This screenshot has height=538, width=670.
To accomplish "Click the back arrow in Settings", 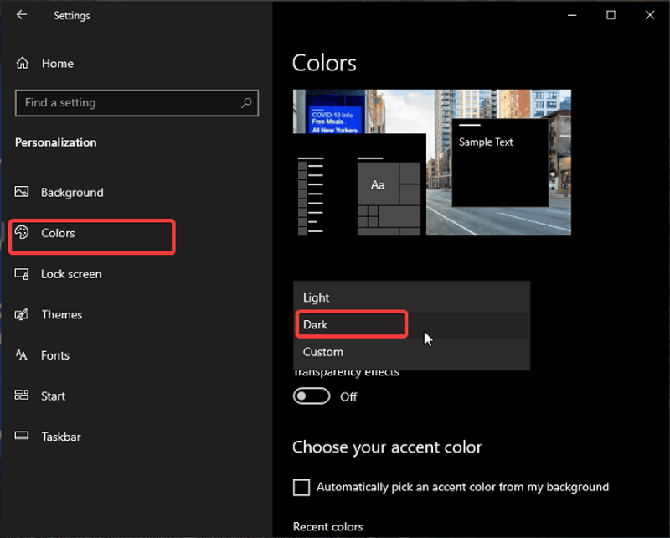I will click(22, 15).
